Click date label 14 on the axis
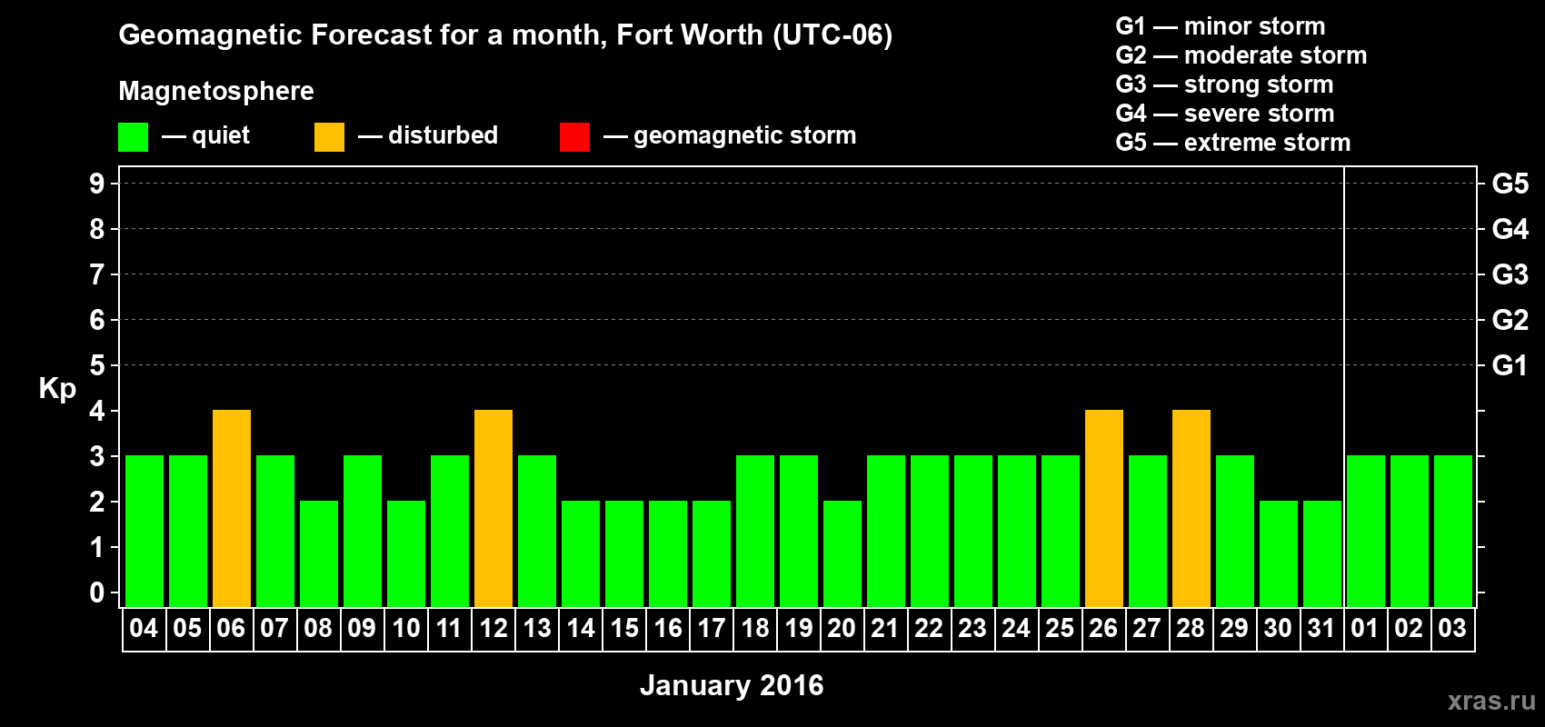This screenshot has height=727, width=1545. click(580, 629)
